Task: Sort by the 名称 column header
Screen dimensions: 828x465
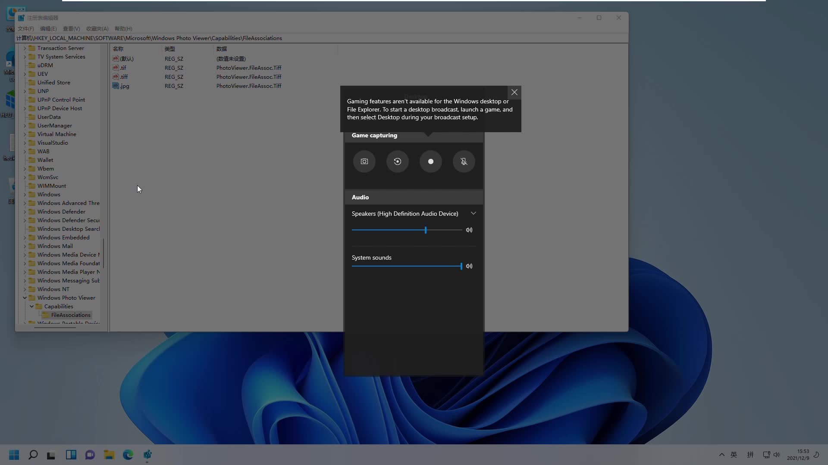Action: point(136,49)
